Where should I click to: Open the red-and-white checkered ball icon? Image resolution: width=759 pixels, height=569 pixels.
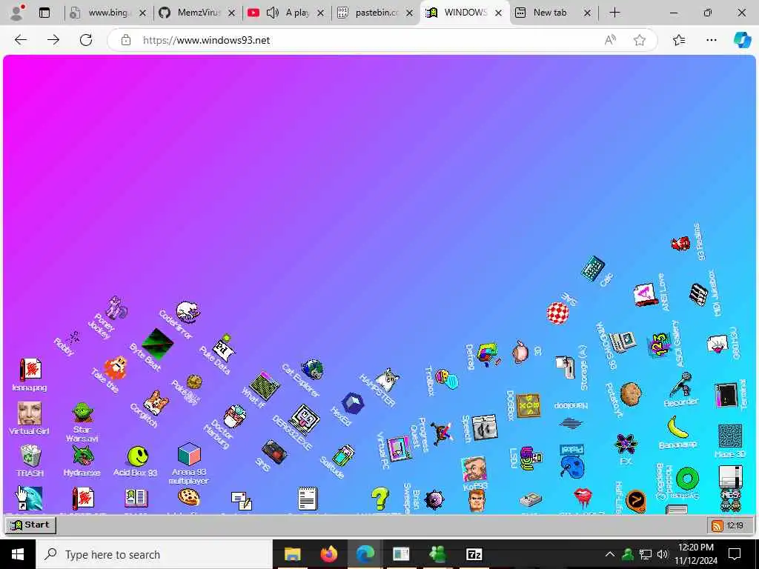pyautogui.click(x=557, y=313)
